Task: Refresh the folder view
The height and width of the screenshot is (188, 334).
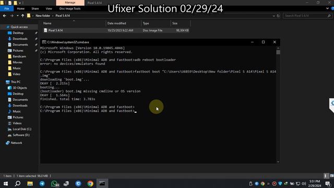Action: click(278, 16)
